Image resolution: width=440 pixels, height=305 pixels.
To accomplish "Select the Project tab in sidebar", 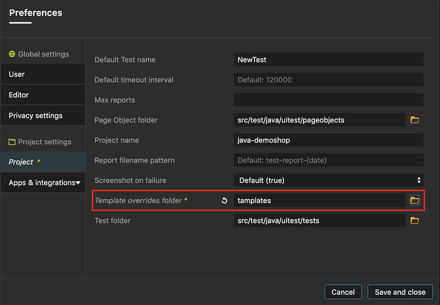I will [43, 162].
